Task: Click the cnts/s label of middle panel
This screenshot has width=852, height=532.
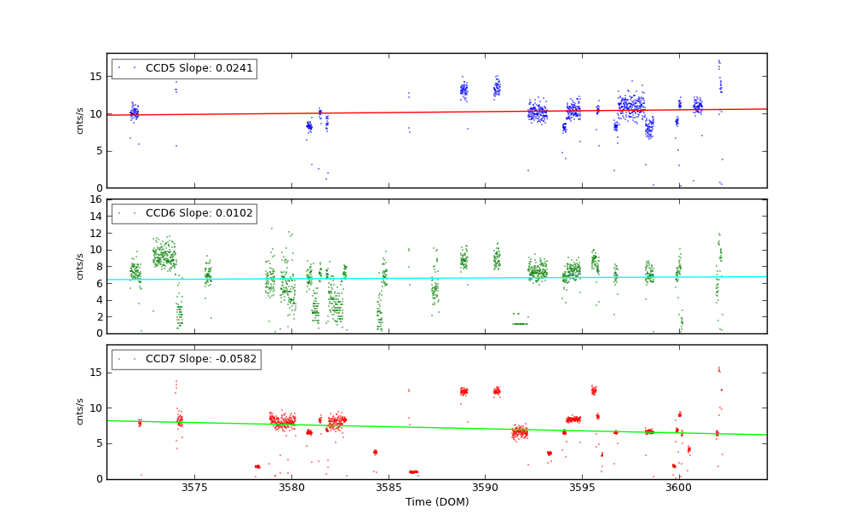Action: coord(80,266)
